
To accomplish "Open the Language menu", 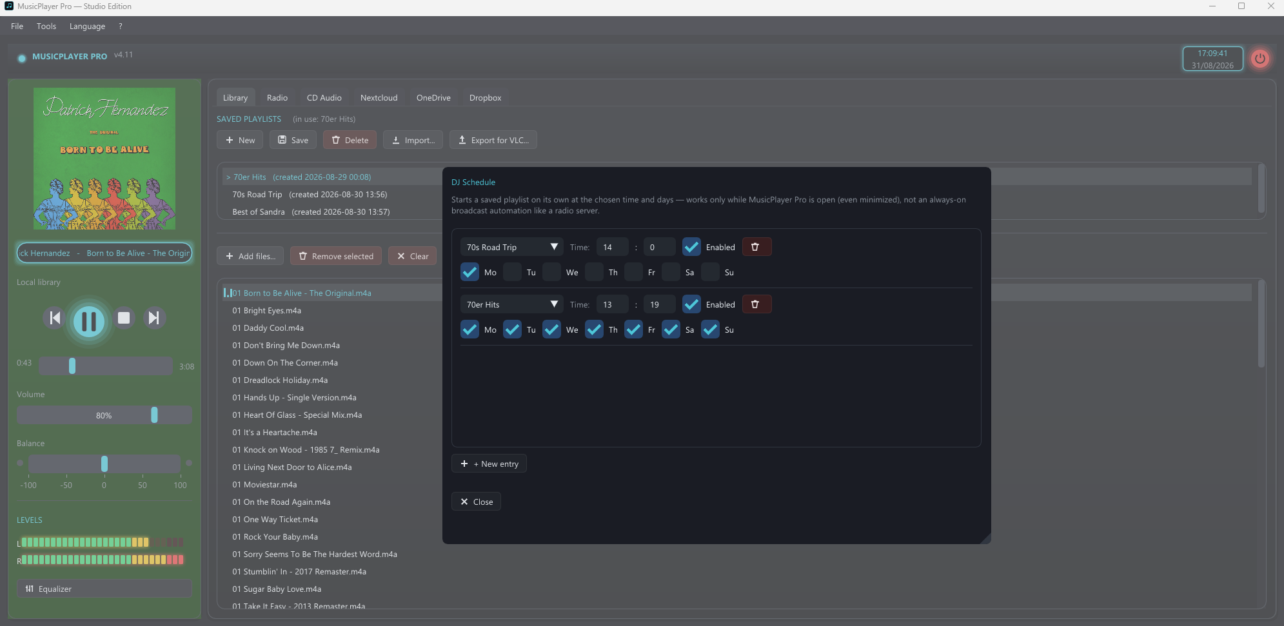I will click(x=87, y=26).
